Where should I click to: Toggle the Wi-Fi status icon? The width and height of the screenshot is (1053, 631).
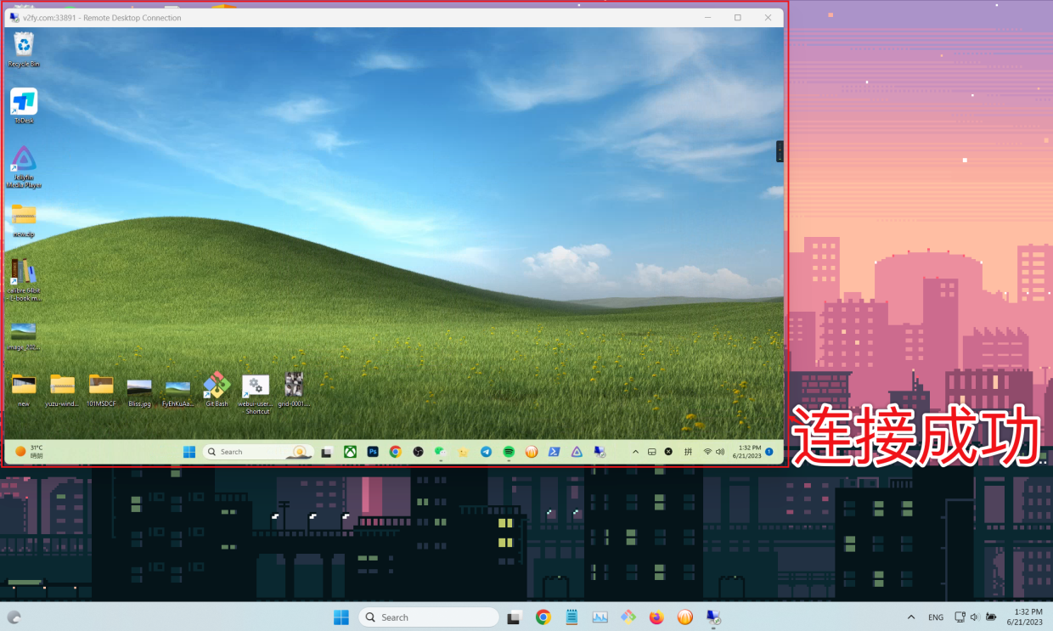pos(707,451)
